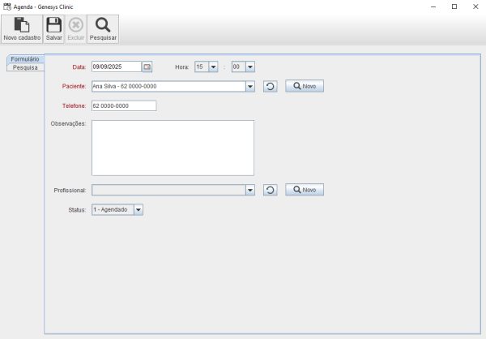Click into the Telefone field

(123, 105)
